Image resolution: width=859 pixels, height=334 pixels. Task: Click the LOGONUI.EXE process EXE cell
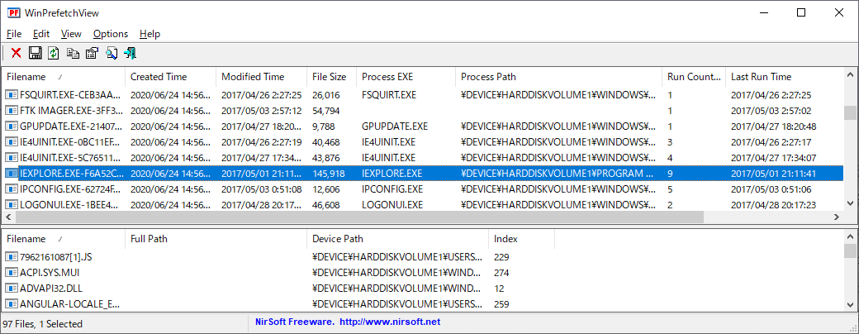pos(392,206)
